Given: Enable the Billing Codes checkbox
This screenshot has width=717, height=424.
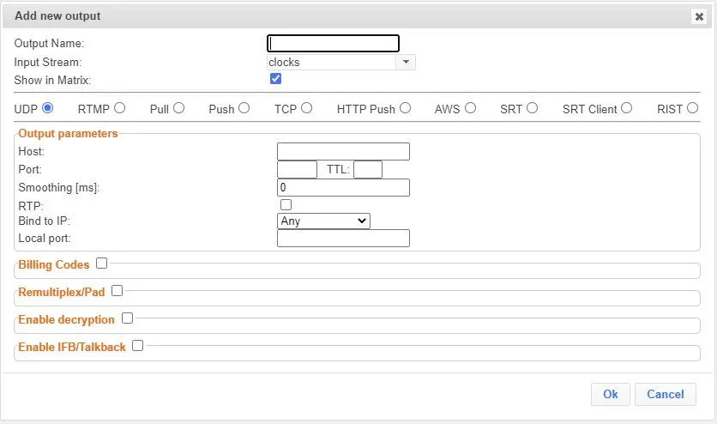Looking at the screenshot, I should coord(101,263).
